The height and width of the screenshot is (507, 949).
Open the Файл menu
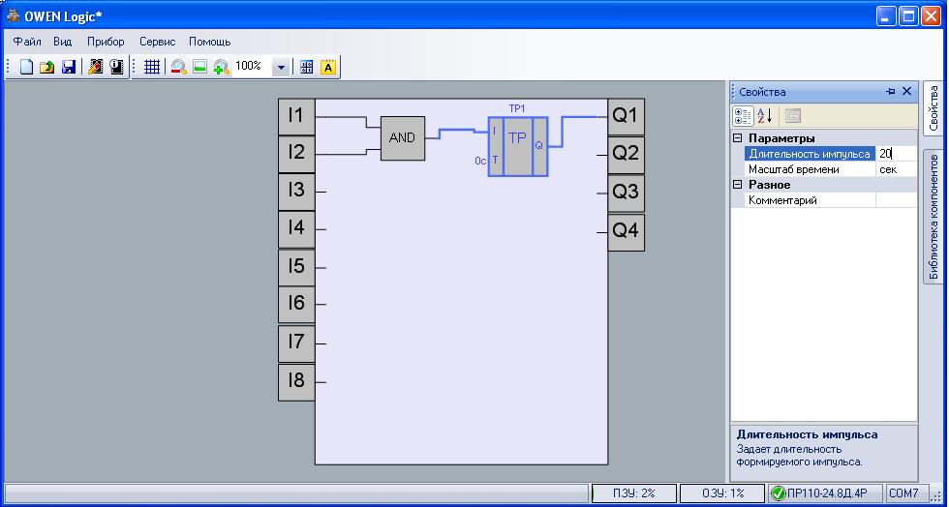click(x=27, y=42)
